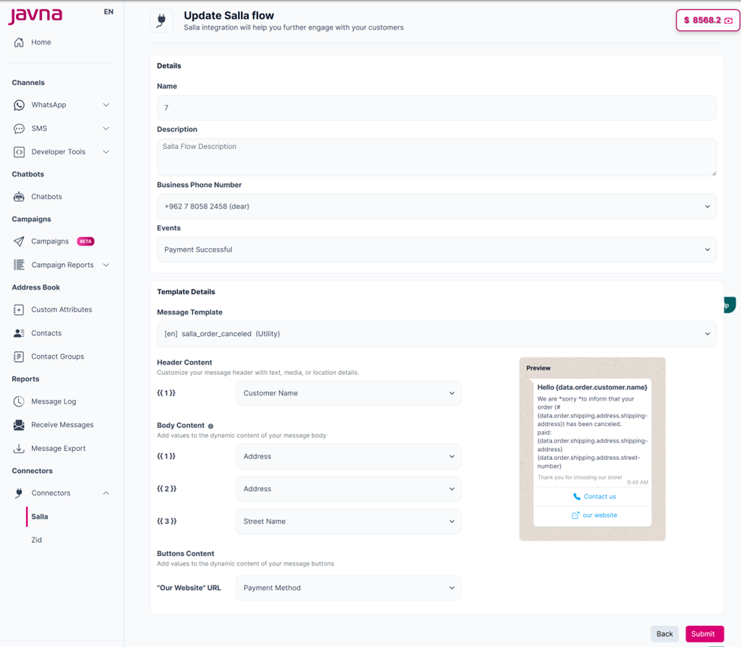Click the Message Log clock icon
The width and height of the screenshot is (741, 647).
tap(19, 401)
